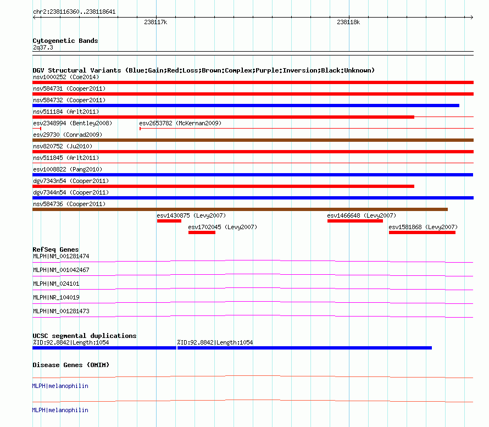Click the first segmental duplication blue bar
The height and width of the screenshot is (427, 489).
[104, 348]
